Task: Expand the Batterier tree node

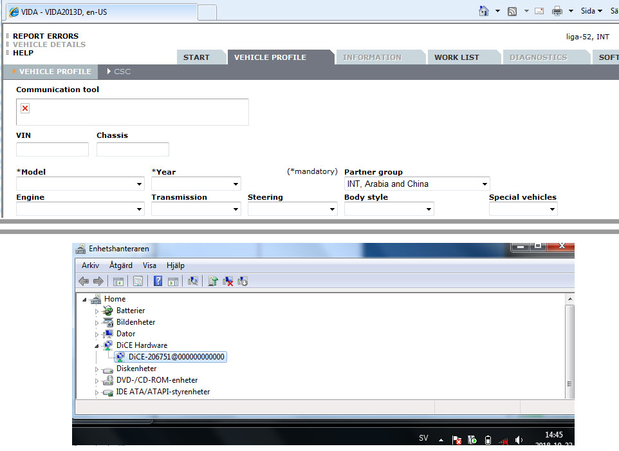Action: 97,311
